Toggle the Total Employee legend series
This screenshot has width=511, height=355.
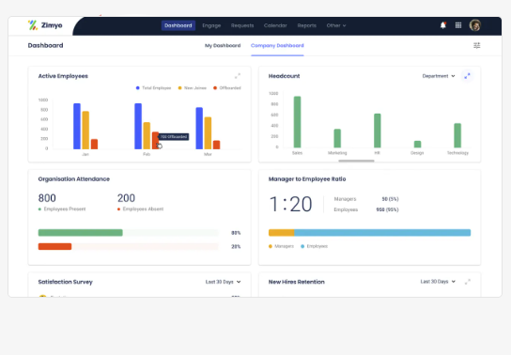point(153,88)
